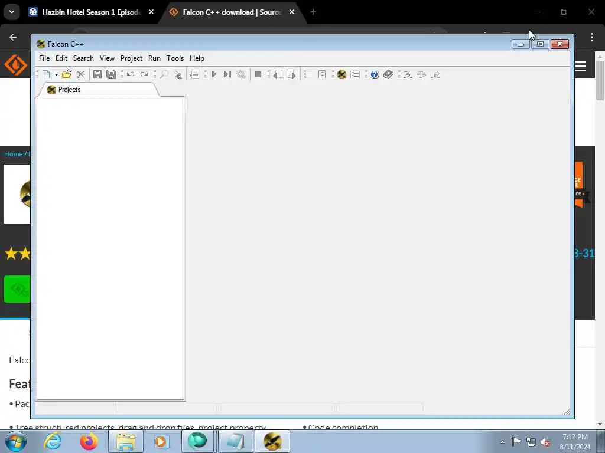Open the File menu
Screen dimensions: 605x453
point(44,58)
